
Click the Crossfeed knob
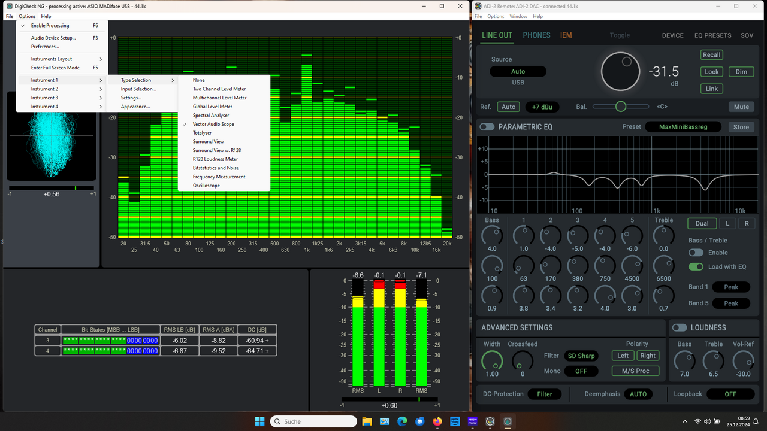tap(523, 360)
